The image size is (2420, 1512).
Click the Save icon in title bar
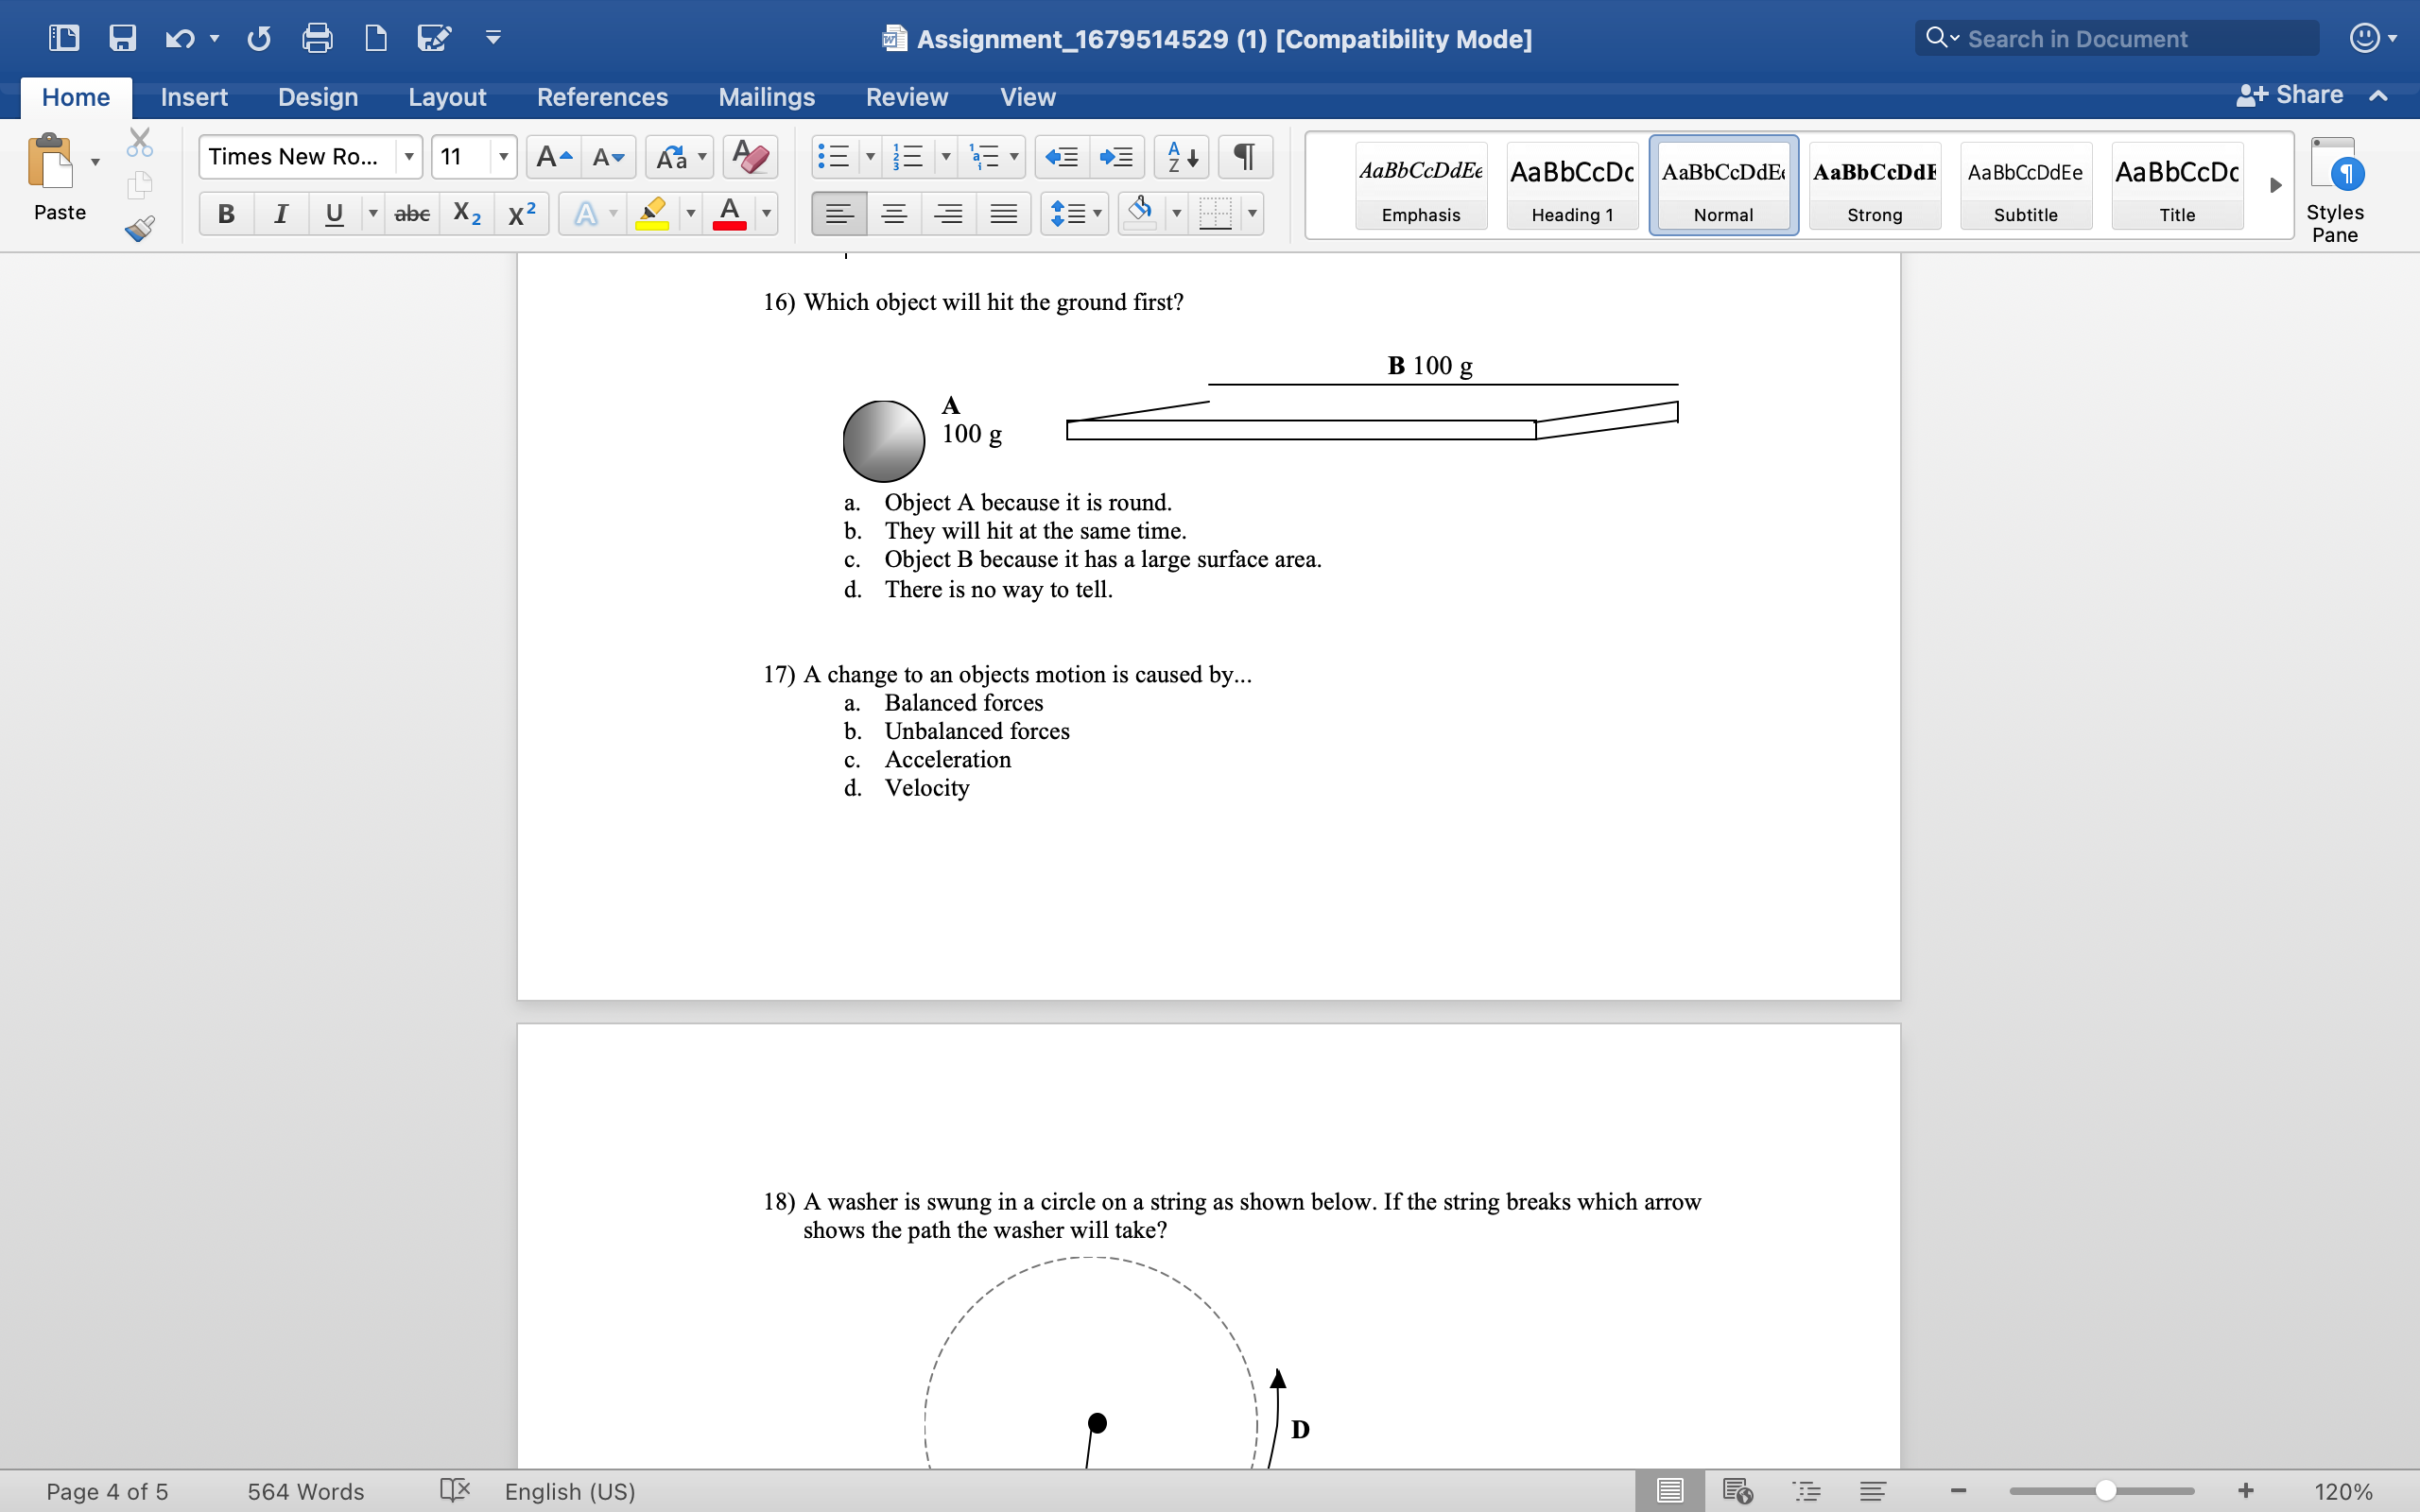coord(122,38)
